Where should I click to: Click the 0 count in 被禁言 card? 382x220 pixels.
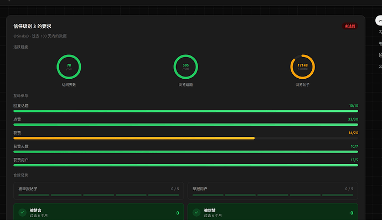[178, 213]
